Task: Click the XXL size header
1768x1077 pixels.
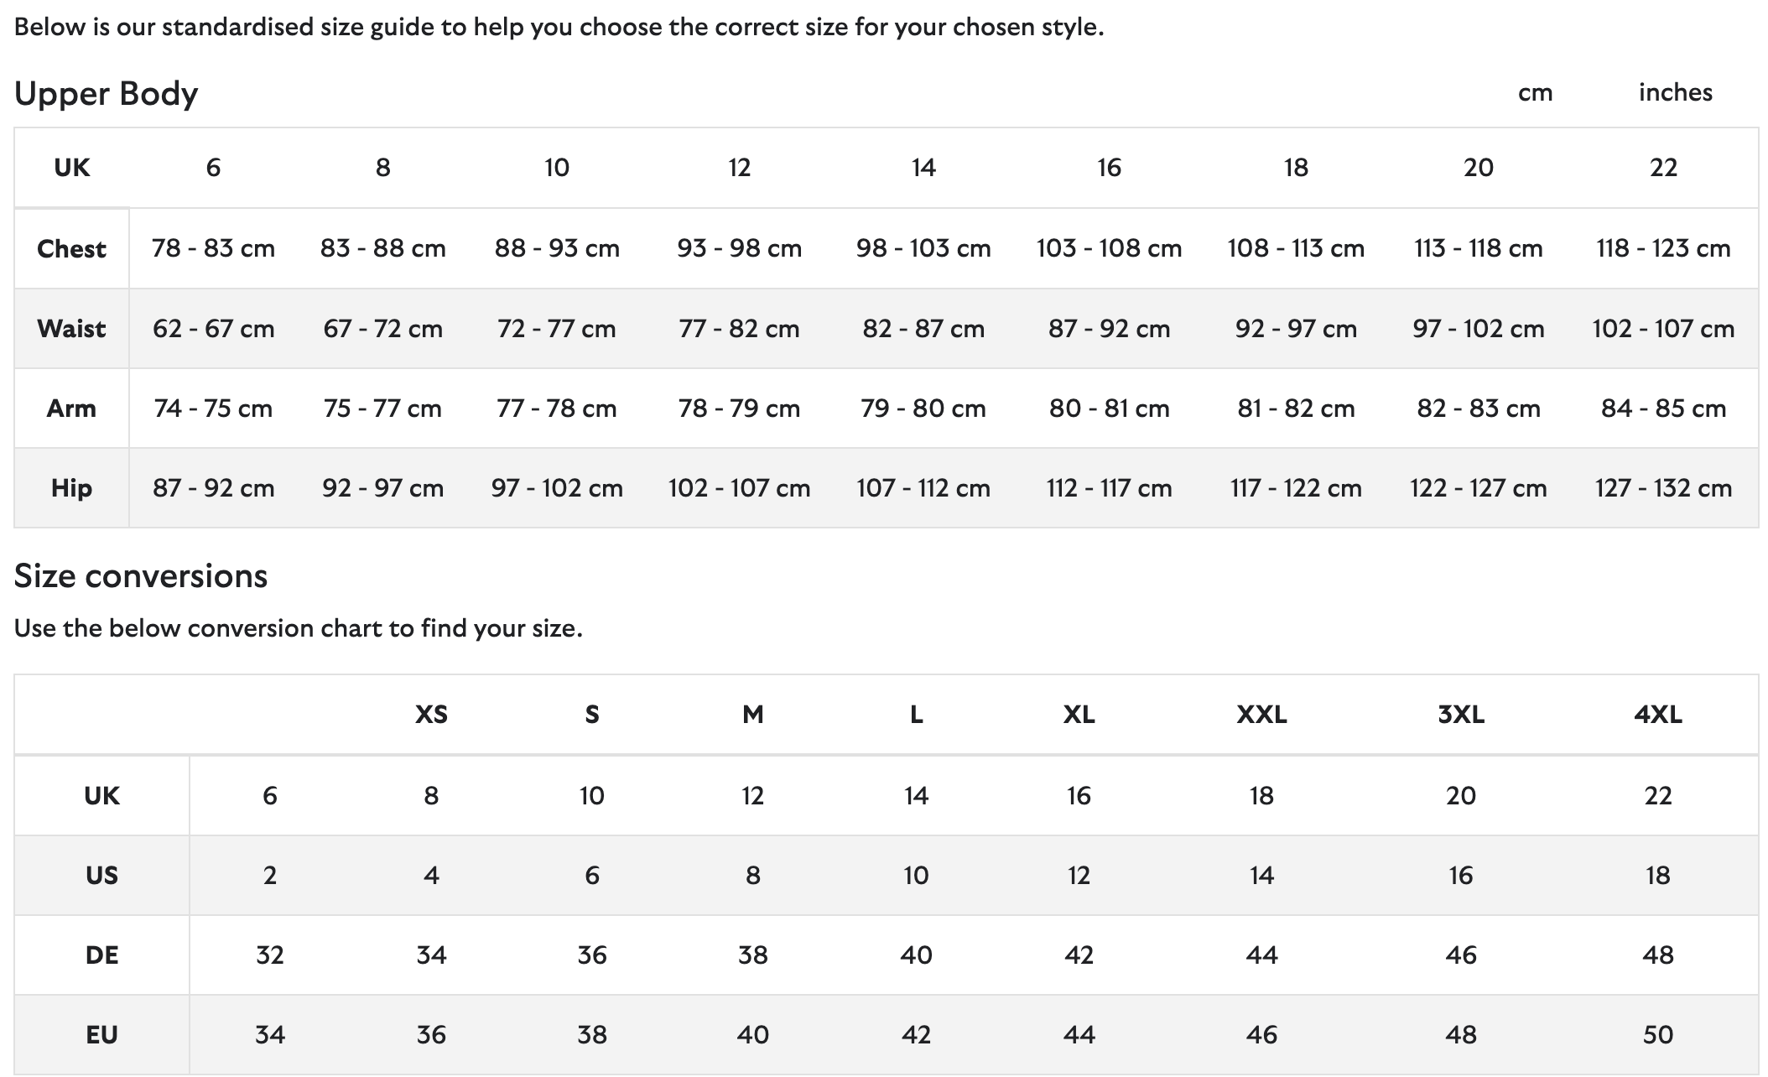Action: (x=1261, y=715)
